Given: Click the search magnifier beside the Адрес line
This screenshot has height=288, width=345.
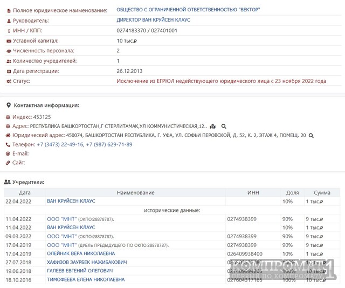Looking at the screenshot, I should (x=224, y=126).
